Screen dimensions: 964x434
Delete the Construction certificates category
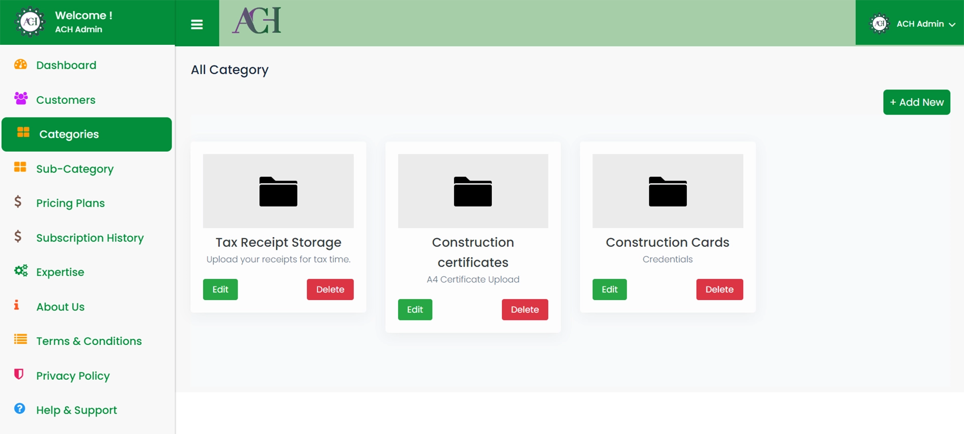(x=525, y=309)
